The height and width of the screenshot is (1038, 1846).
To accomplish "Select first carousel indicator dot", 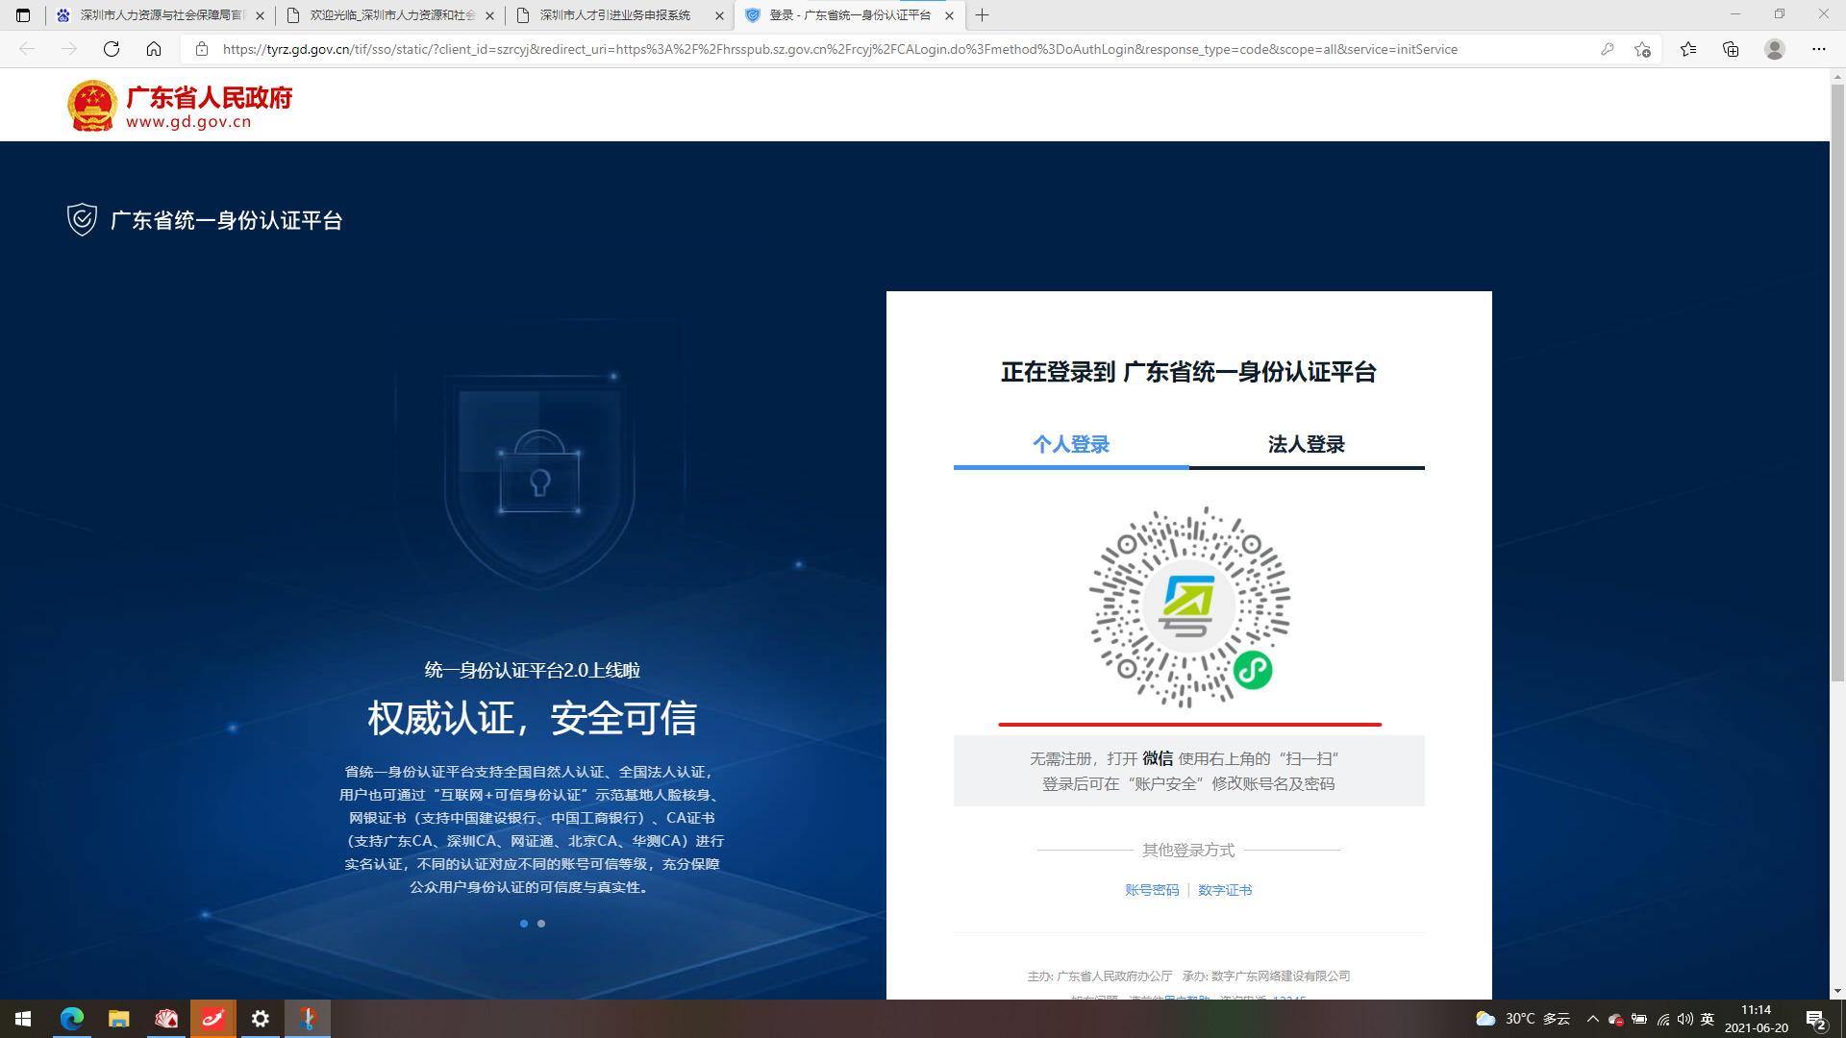I will [523, 924].
